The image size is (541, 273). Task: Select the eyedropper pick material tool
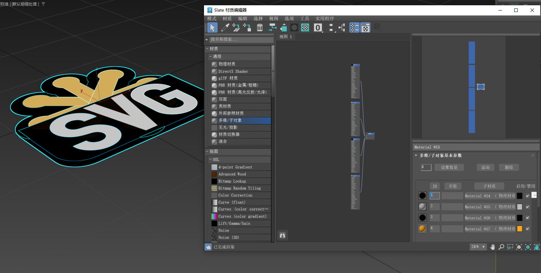pos(224,27)
